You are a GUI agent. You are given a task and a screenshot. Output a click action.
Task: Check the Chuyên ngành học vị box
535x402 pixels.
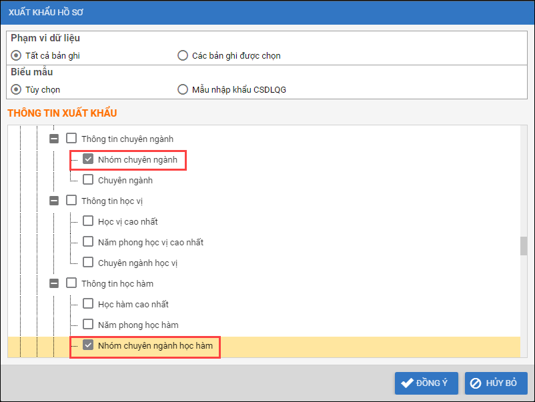(x=88, y=263)
